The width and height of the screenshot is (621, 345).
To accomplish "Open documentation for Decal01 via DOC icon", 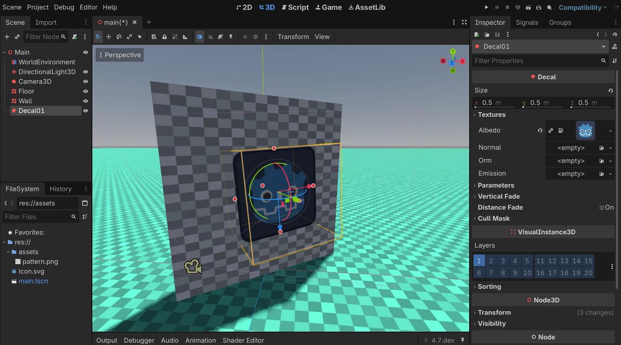I will click(x=615, y=47).
